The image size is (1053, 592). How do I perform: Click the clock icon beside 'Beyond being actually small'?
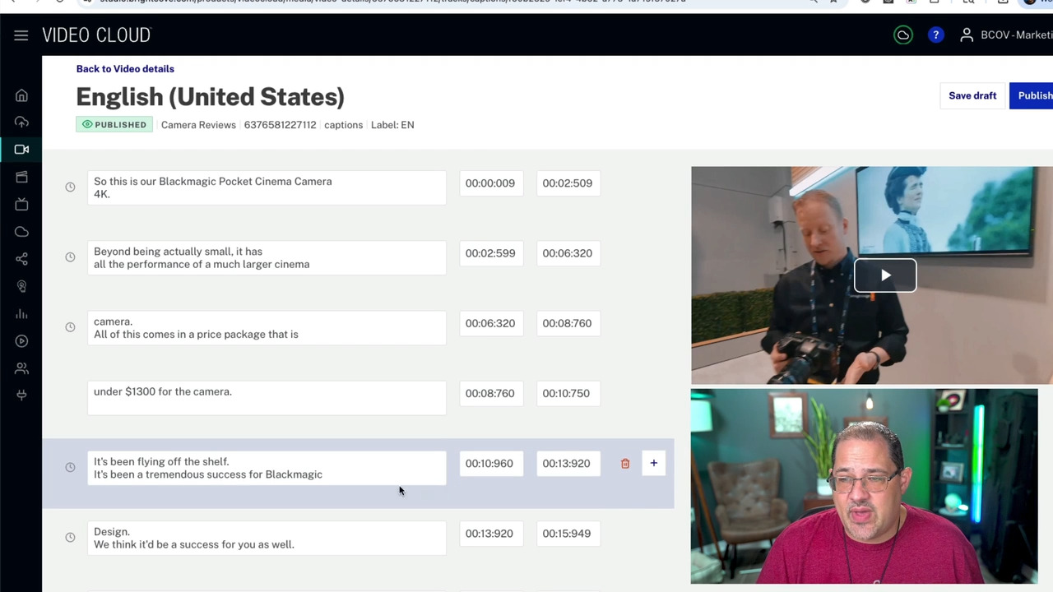70,257
